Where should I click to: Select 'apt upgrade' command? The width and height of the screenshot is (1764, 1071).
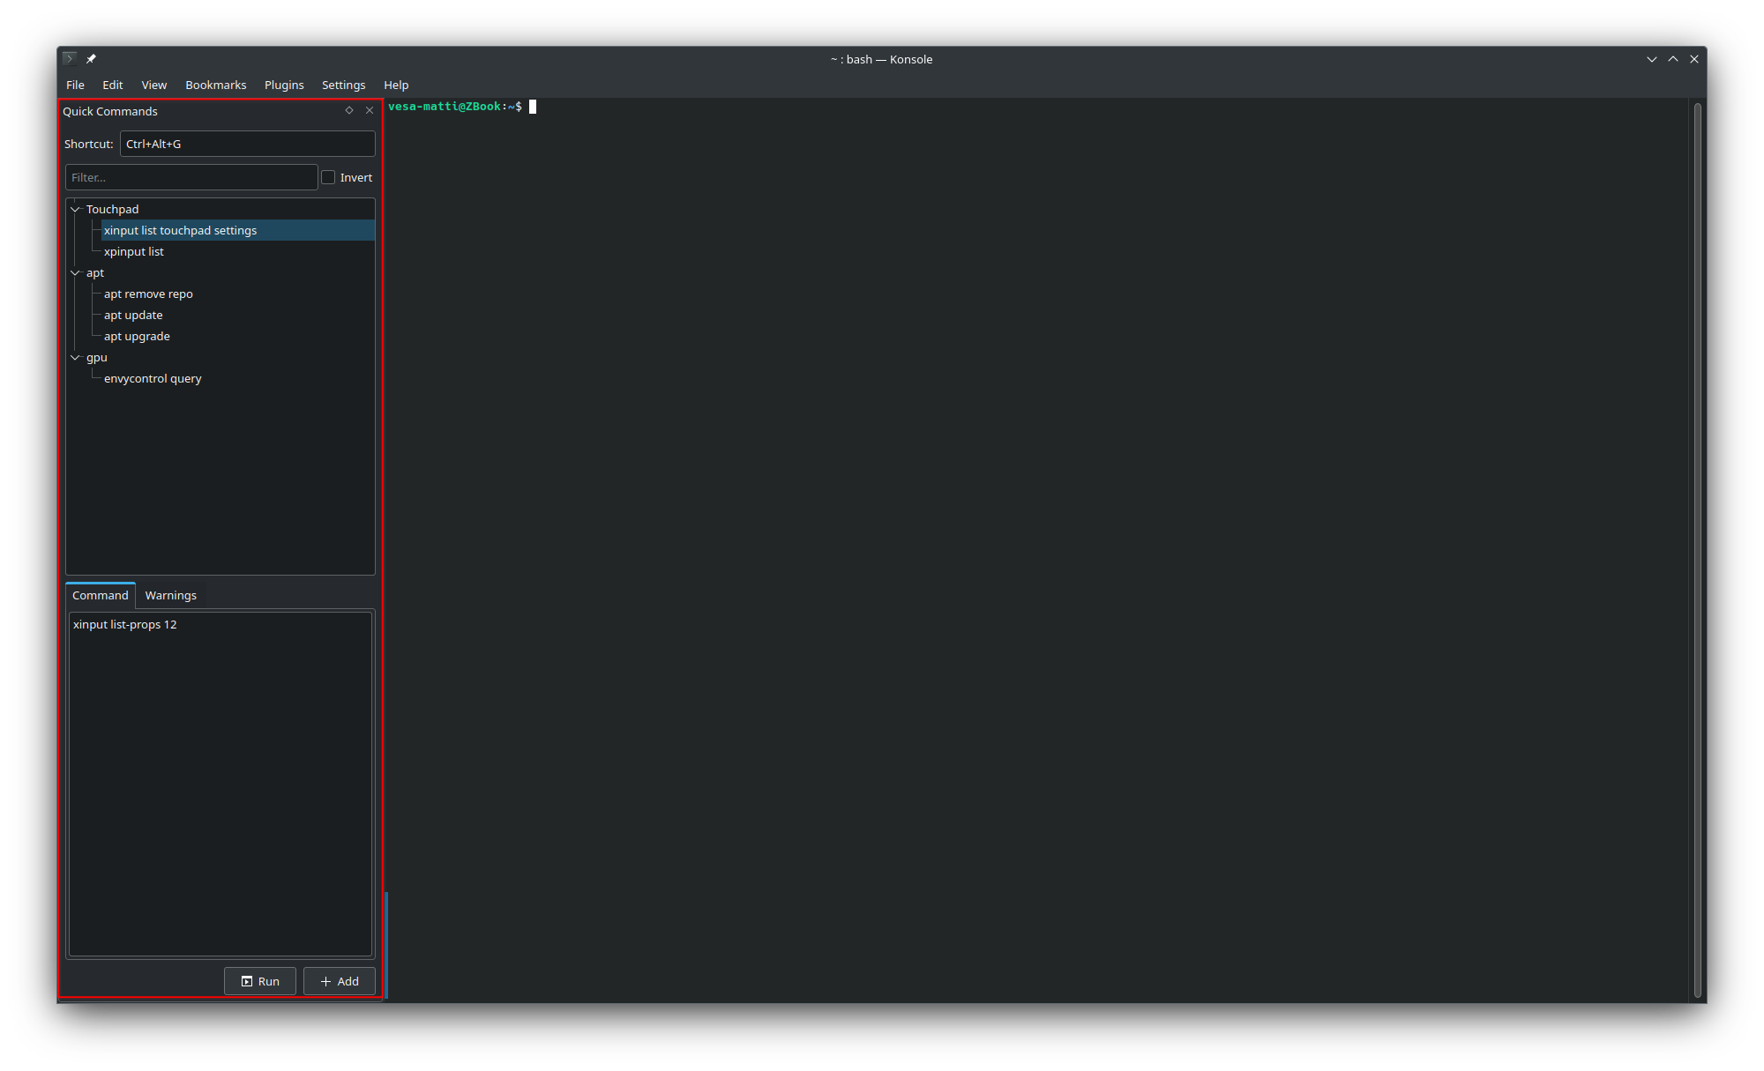tap(137, 336)
